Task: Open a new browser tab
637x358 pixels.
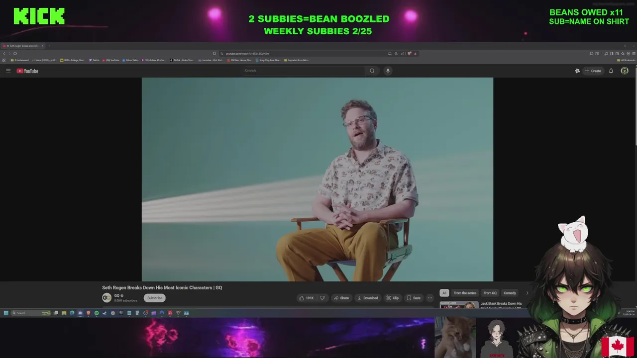Action: (x=49, y=46)
